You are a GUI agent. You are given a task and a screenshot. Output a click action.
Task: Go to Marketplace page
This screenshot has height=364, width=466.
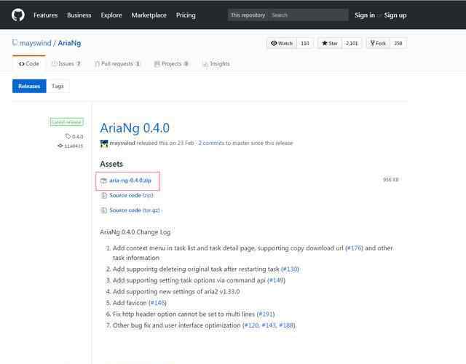click(x=149, y=15)
